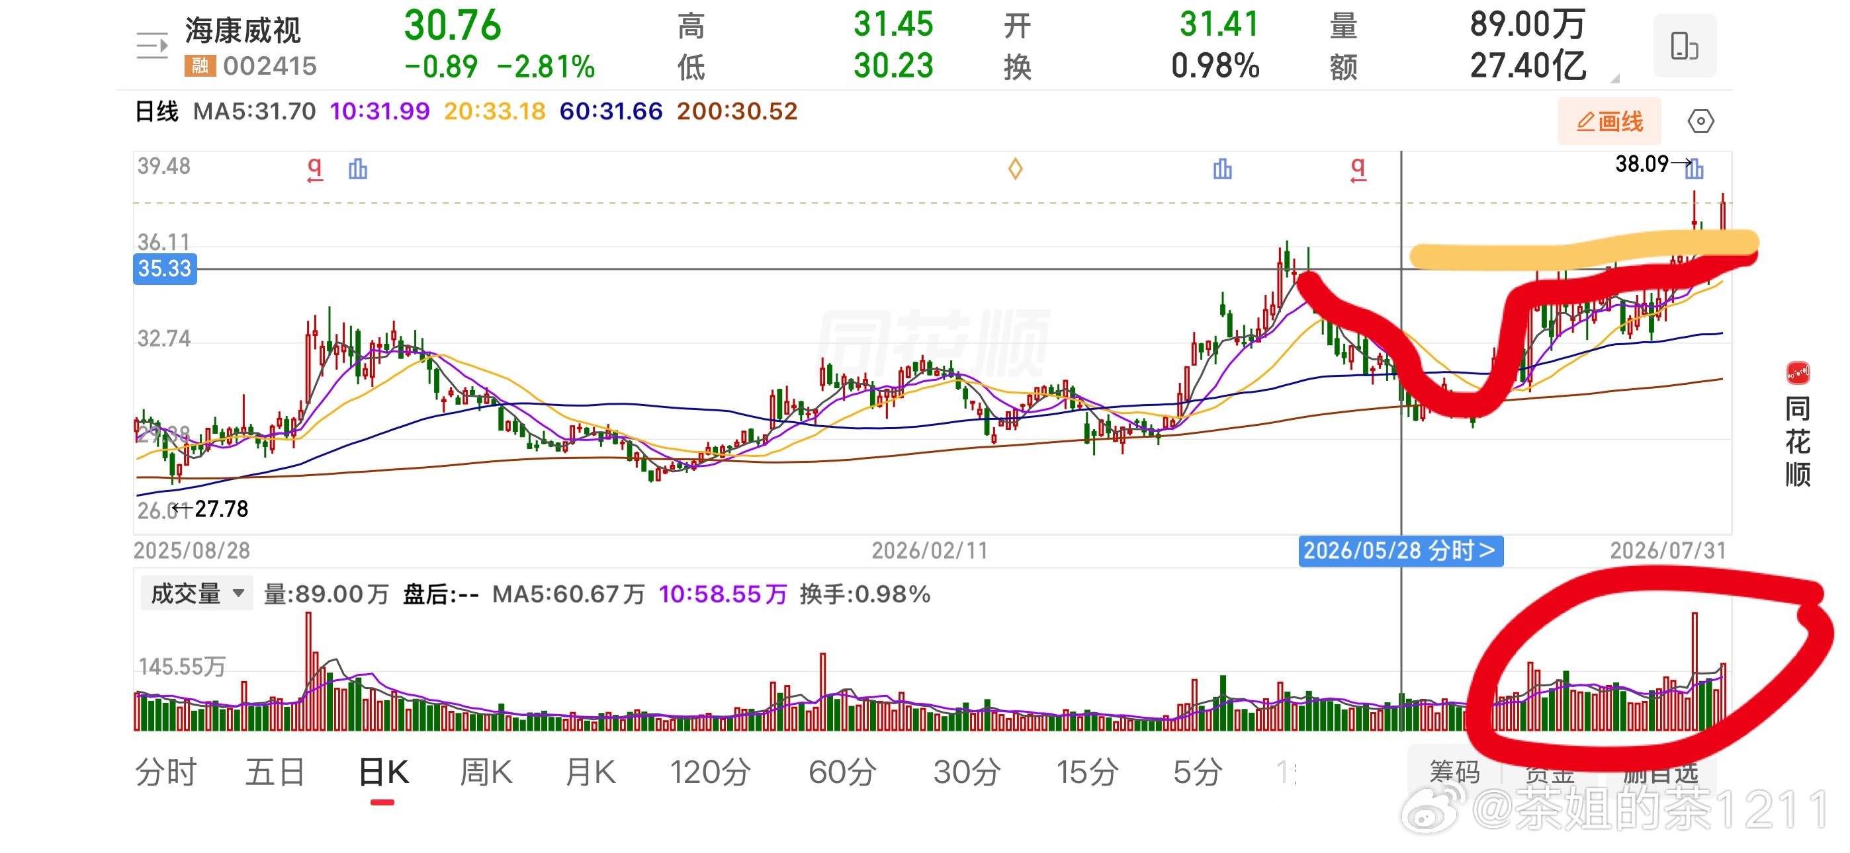Tap the red 同花顺 logo icon

(1798, 374)
